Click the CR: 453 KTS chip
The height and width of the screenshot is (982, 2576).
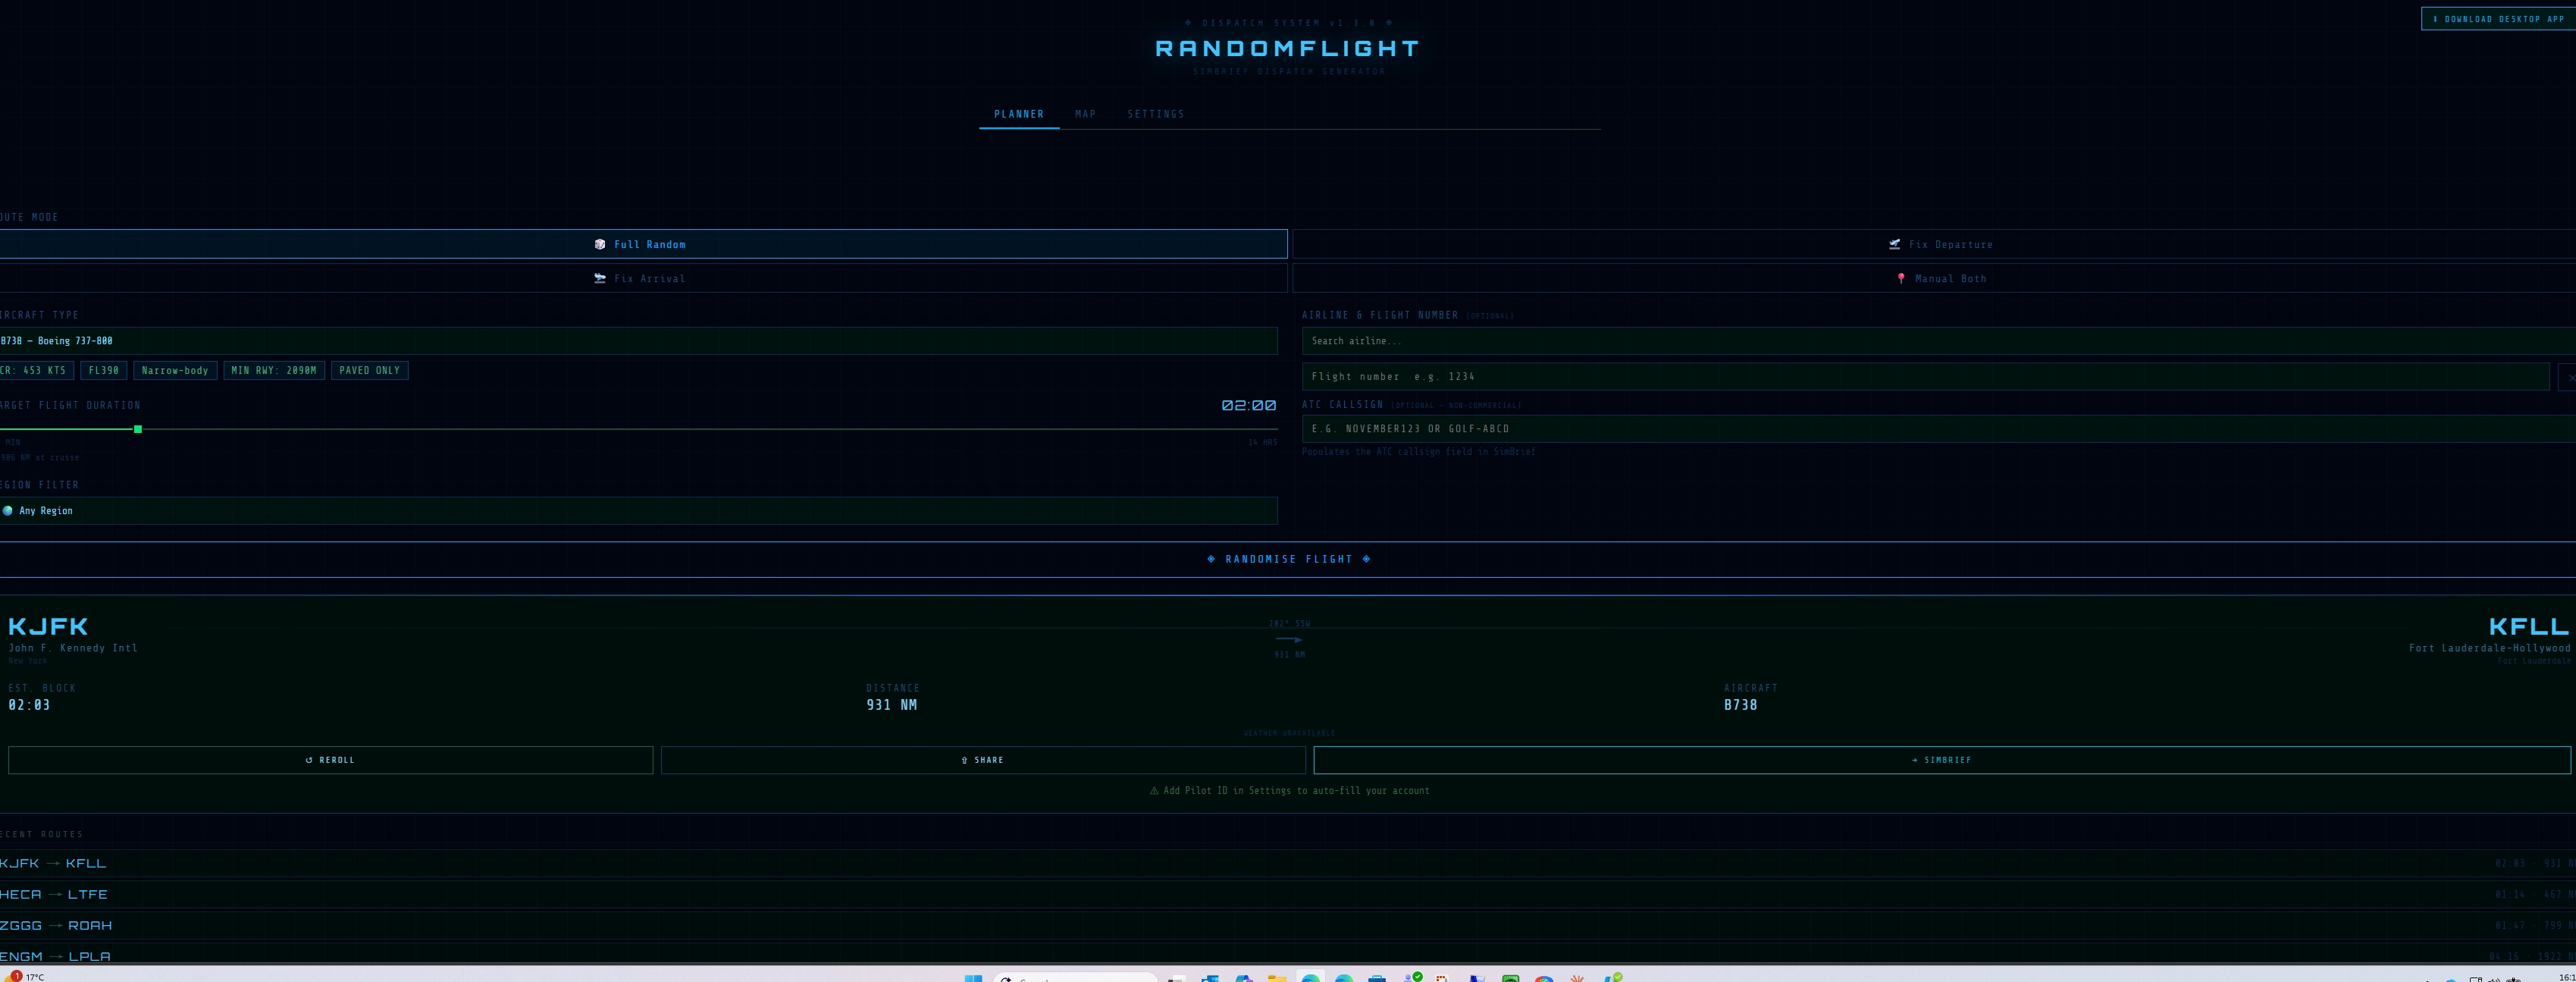tap(35, 371)
